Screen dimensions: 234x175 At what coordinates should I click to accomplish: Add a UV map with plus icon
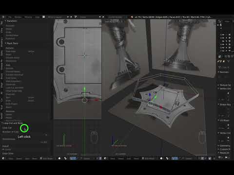point(228,125)
